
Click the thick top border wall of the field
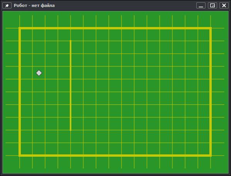[115, 28]
